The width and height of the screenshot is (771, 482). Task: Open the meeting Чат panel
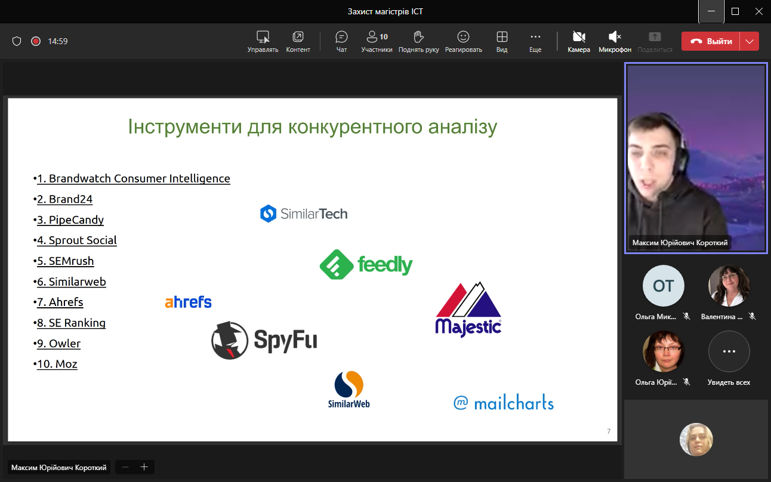point(341,41)
